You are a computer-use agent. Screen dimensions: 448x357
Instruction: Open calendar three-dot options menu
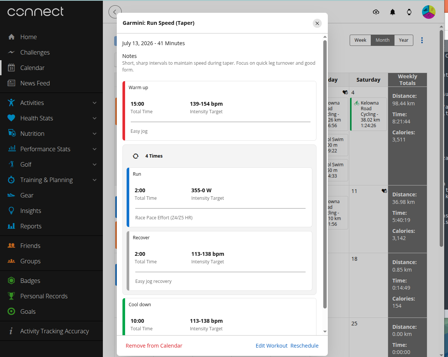422,40
